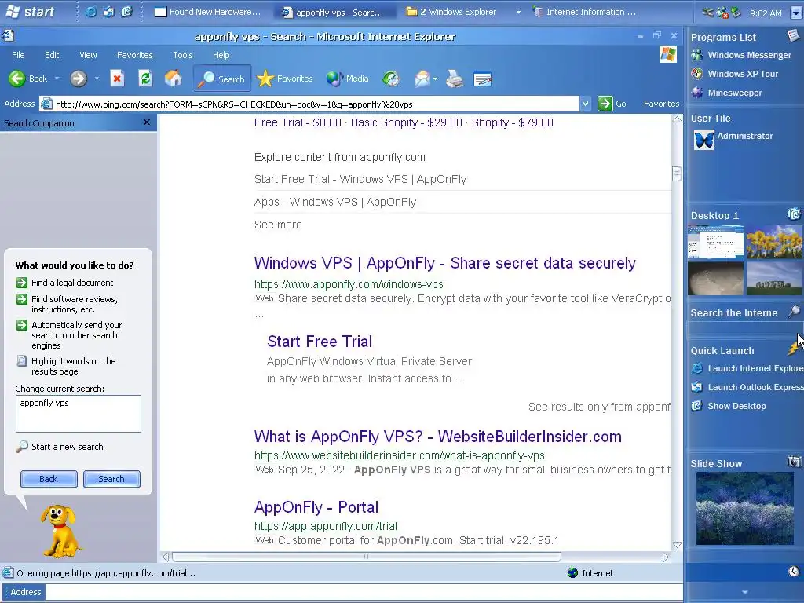
Task: Click Launch Outlook Express in Quick Launch
Action: [x=747, y=387]
